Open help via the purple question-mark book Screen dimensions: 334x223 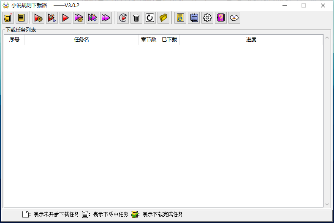point(221,18)
